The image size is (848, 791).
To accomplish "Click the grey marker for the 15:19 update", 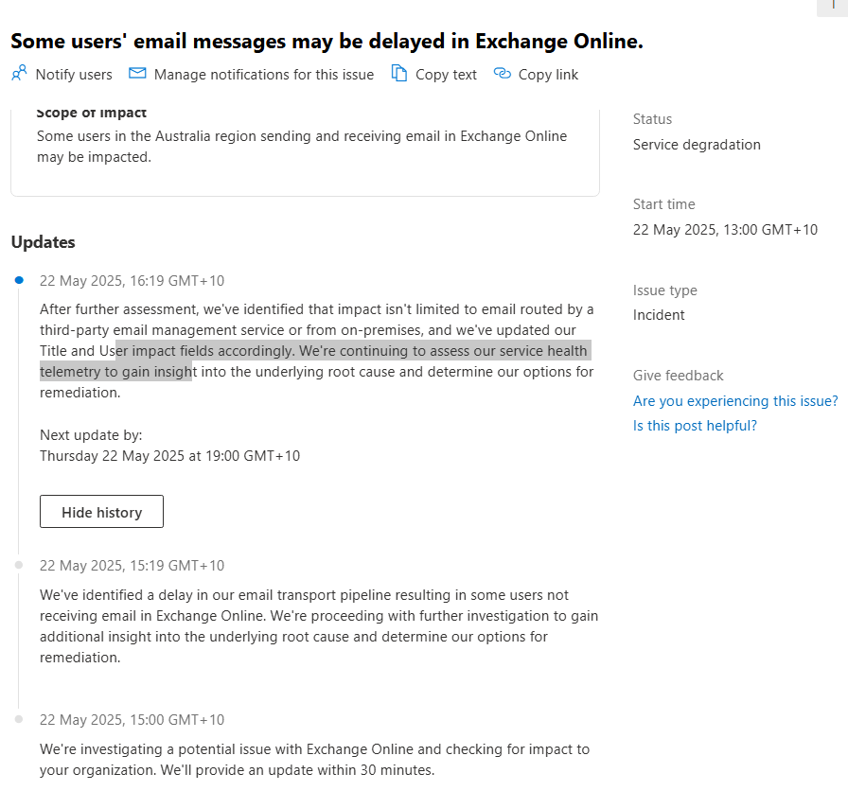I will (x=19, y=565).
